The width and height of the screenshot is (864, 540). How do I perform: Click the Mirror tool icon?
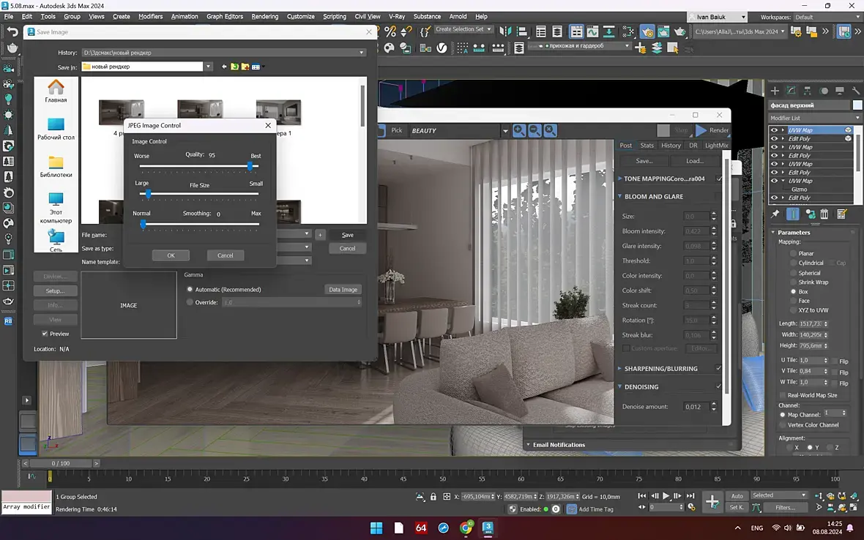[x=504, y=31]
